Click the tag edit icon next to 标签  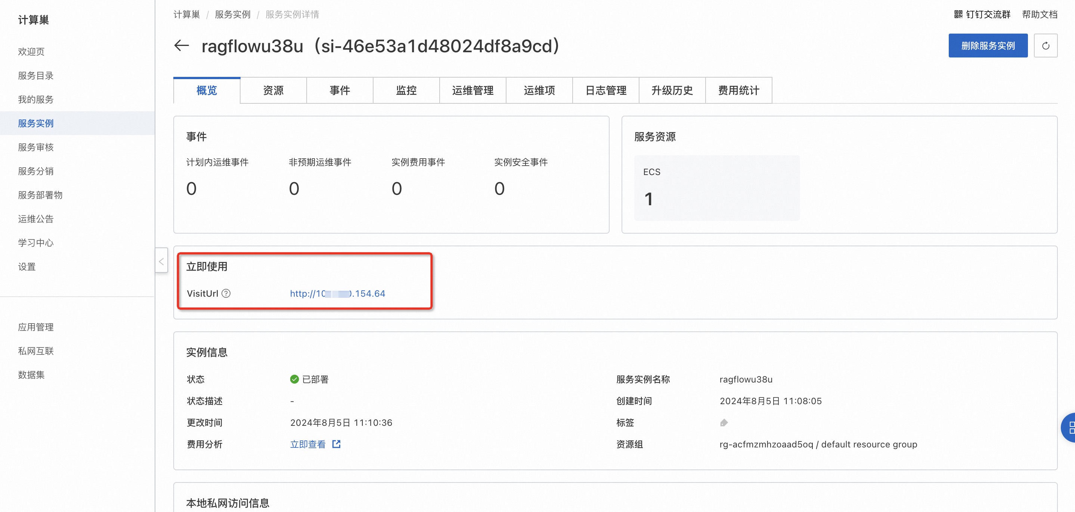(x=724, y=422)
